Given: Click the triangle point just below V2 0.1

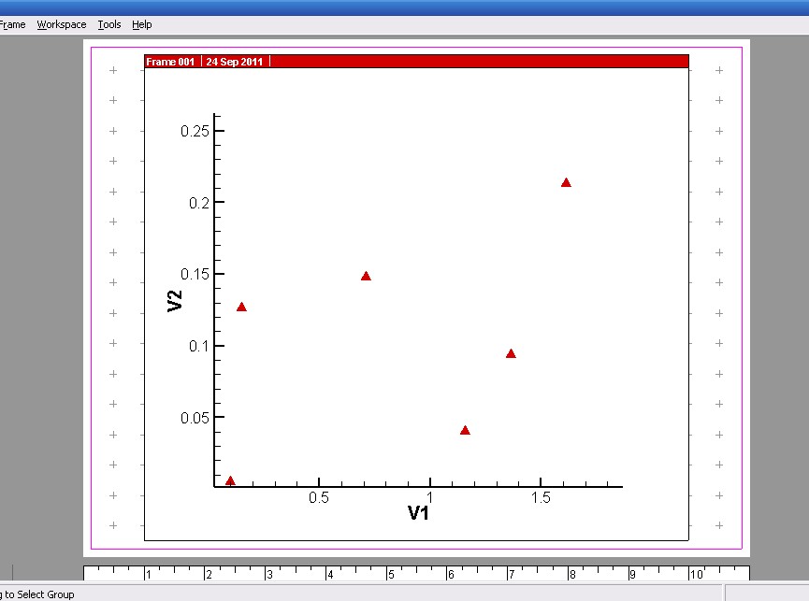Looking at the screenshot, I should tap(511, 354).
